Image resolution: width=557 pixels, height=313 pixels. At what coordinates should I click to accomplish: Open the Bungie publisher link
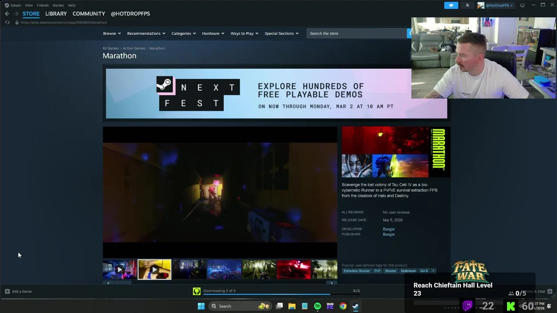coord(389,234)
